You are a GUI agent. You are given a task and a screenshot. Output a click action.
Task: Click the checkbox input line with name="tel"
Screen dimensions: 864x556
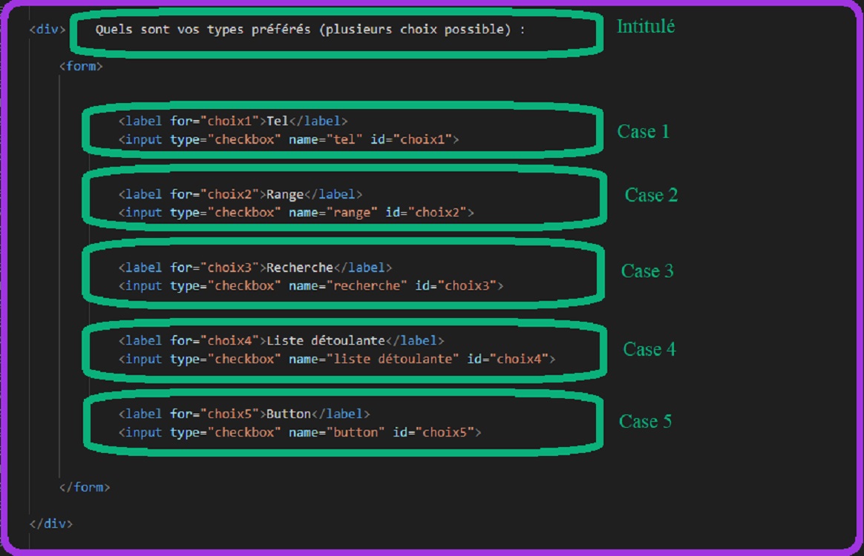pyautogui.click(x=289, y=139)
